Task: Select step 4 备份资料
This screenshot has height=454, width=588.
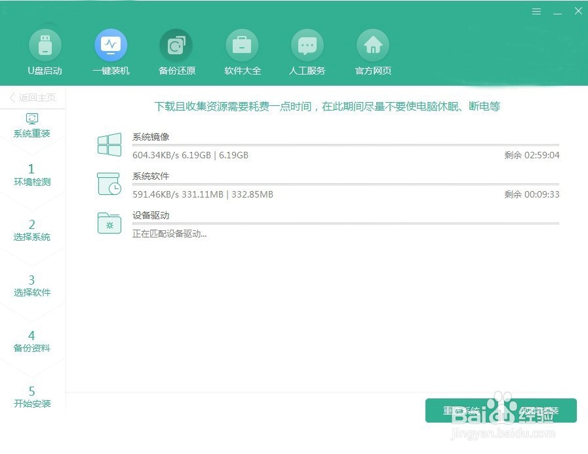Action: pyautogui.click(x=32, y=341)
